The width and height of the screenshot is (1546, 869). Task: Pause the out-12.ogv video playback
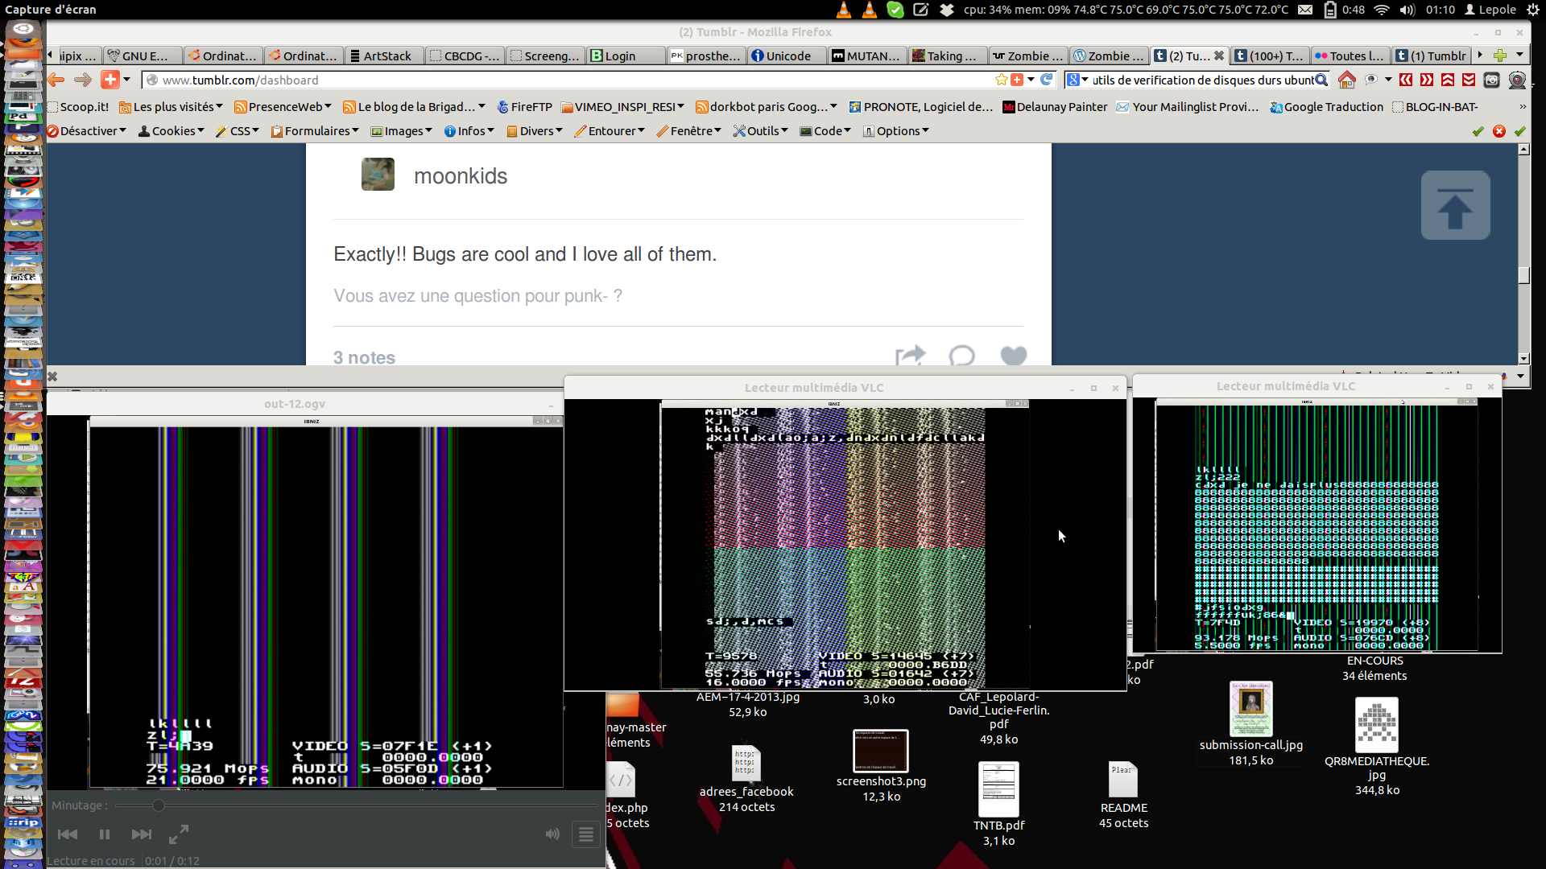pyautogui.click(x=105, y=834)
